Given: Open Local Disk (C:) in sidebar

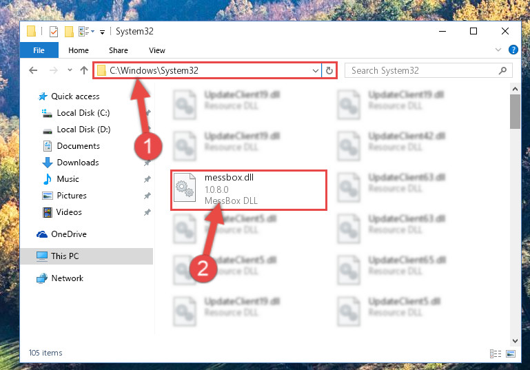Looking at the screenshot, I should click(83, 113).
